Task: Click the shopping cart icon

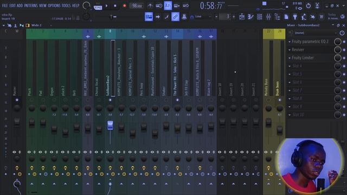Action: click(x=322, y=17)
